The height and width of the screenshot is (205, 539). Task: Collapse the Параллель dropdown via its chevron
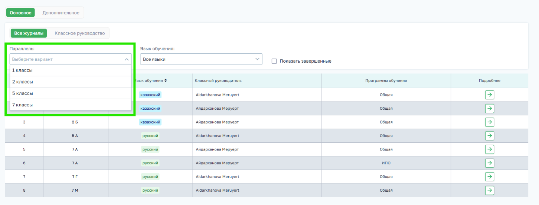click(x=127, y=59)
